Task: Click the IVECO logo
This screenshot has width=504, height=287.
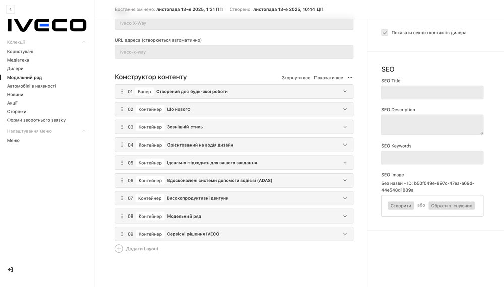Action: tap(47, 25)
